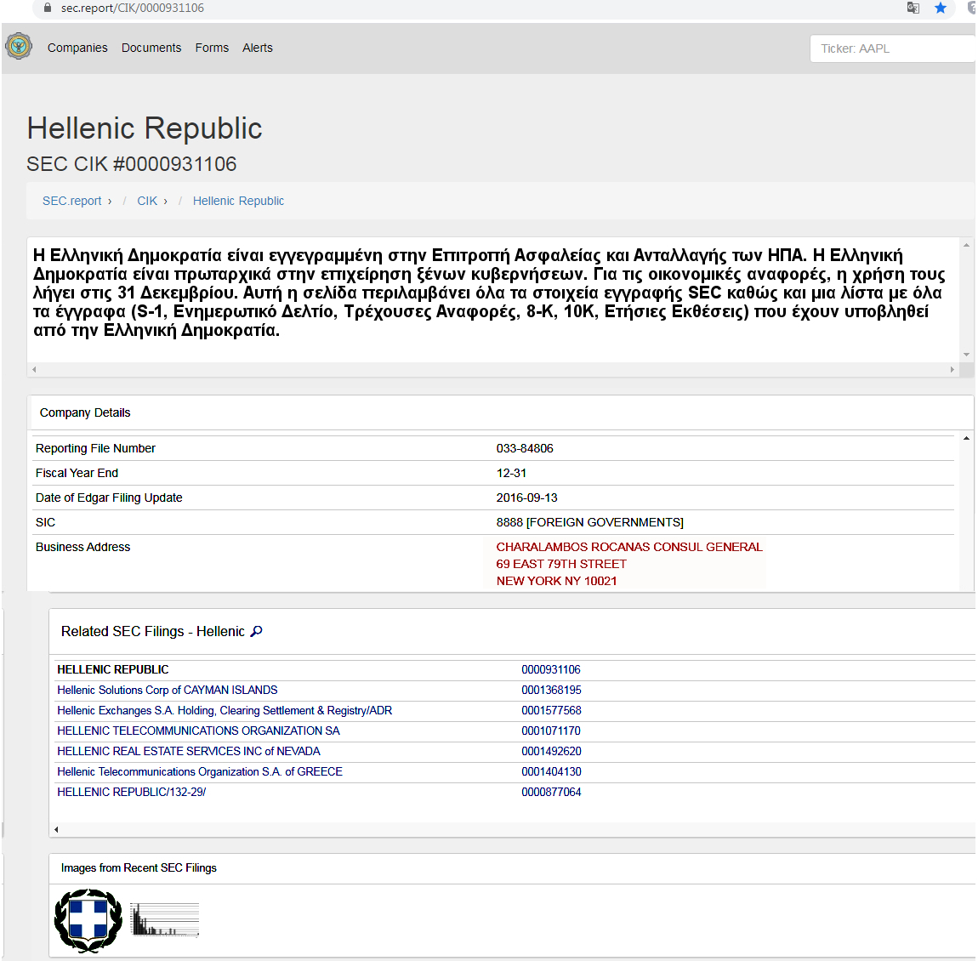Open the small bar chart thumbnail
Image resolution: width=978 pixels, height=961 pixels.
click(x=165, y=920)
